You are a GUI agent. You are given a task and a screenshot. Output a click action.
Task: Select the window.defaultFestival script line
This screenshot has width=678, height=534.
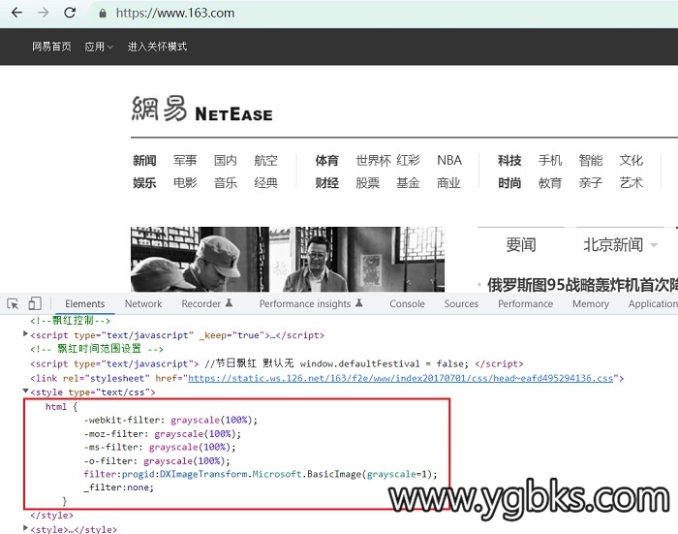277,363
